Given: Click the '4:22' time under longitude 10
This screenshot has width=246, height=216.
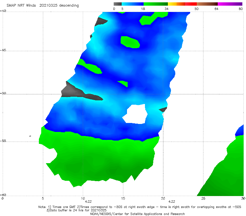Looking at the screenshot, I should [x=88, y=202].
